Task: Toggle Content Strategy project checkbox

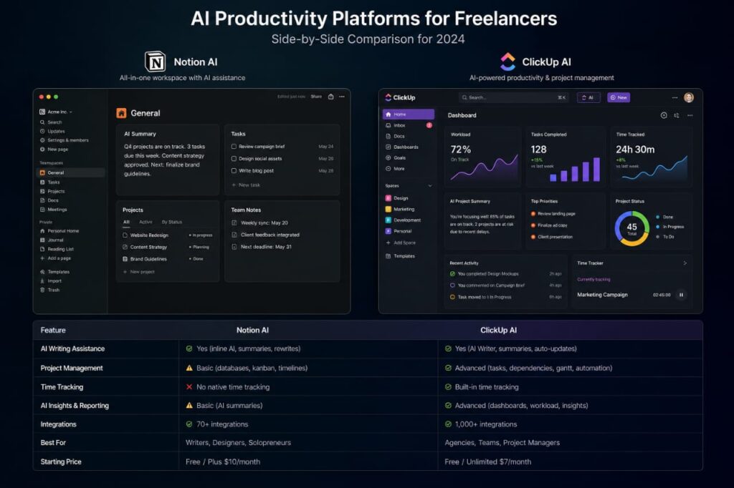Action: (x=125, y=248)
